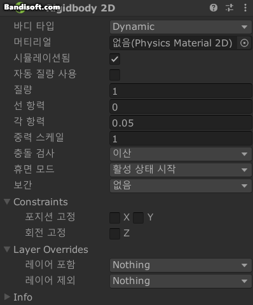The height and width of the screenshot is (305, 253).
Task: Click the 선 항력 value field
Action: pyautogui.click(x=181, y=107)
